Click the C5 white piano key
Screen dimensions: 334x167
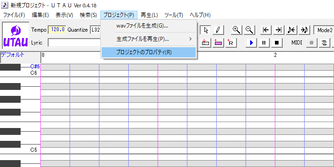pos(20,150)
